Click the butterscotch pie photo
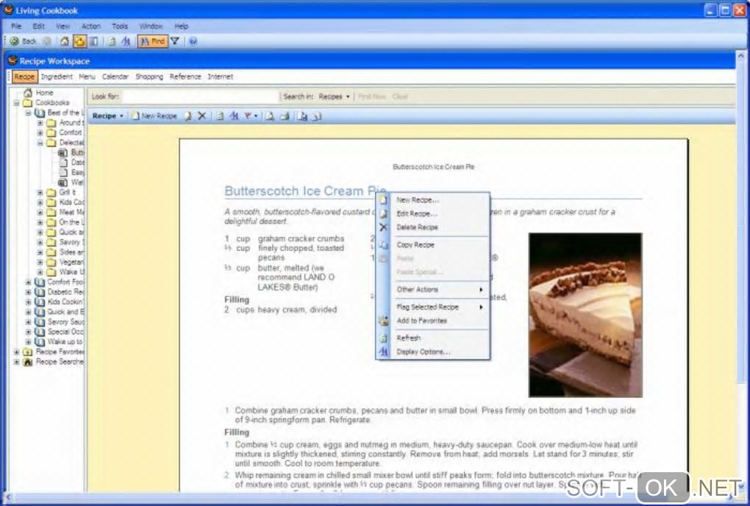The width and height of the screenshot is (750, 506). (585, 315)
